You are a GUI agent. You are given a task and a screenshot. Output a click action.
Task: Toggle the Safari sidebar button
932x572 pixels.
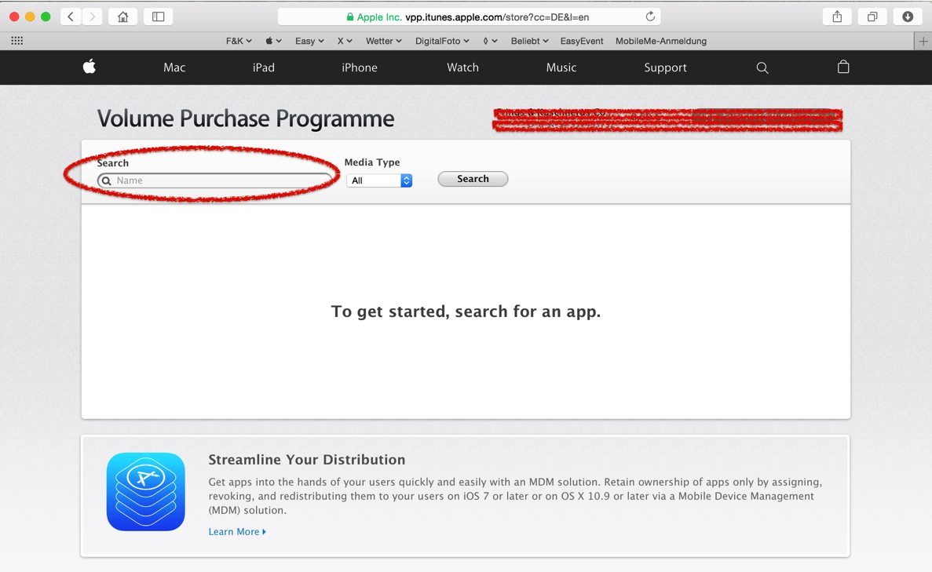(x=158, y=16)
